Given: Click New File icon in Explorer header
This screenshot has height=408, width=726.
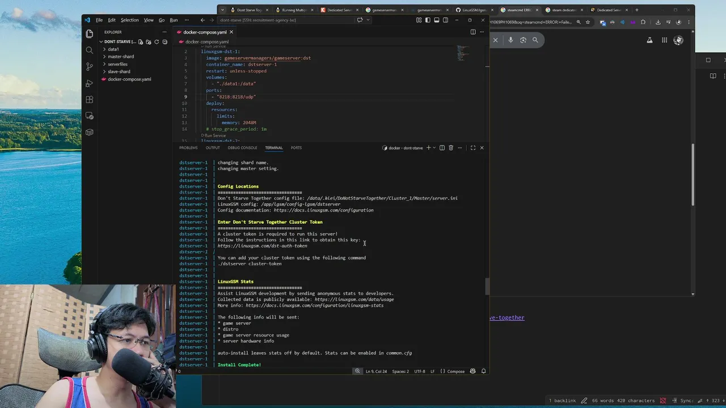Looking at the screenshot, I should (141, 42).
